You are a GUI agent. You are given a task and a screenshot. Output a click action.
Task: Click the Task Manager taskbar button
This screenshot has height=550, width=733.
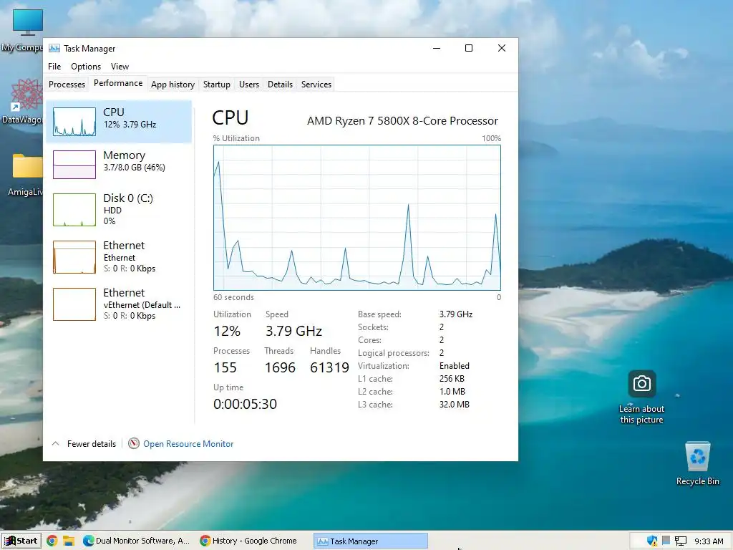tap(371, 541)
